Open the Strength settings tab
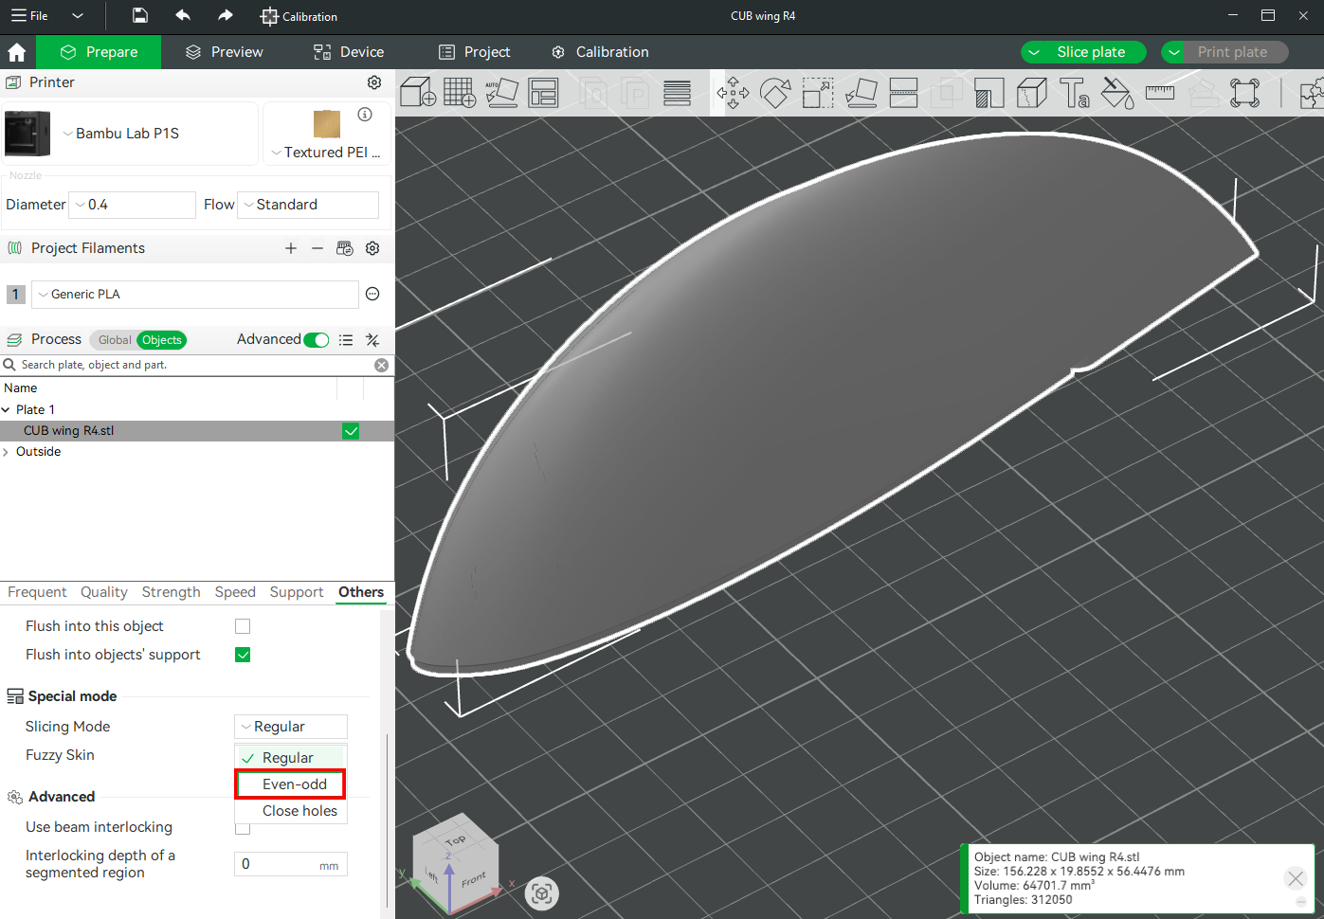The width and height of the screenshot is (1324, 919). [x=171, y=592]
